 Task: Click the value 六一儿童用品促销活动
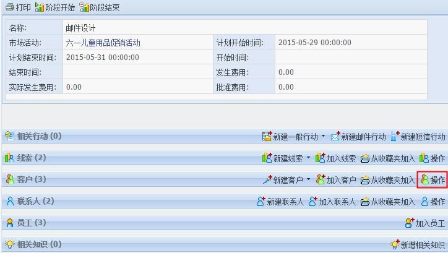(x=103, y=43)
